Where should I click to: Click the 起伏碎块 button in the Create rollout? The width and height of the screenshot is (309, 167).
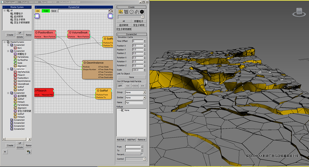(x=124, y=25)
